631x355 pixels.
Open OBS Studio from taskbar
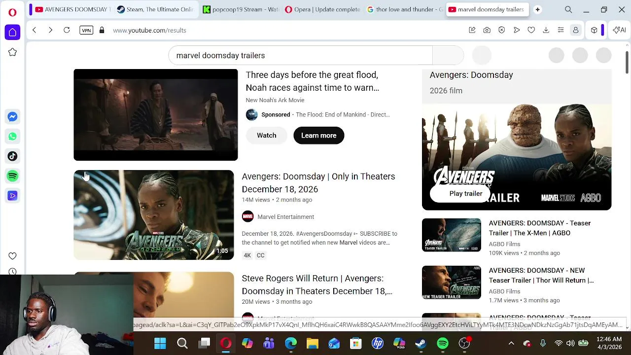tap(464, 343)
